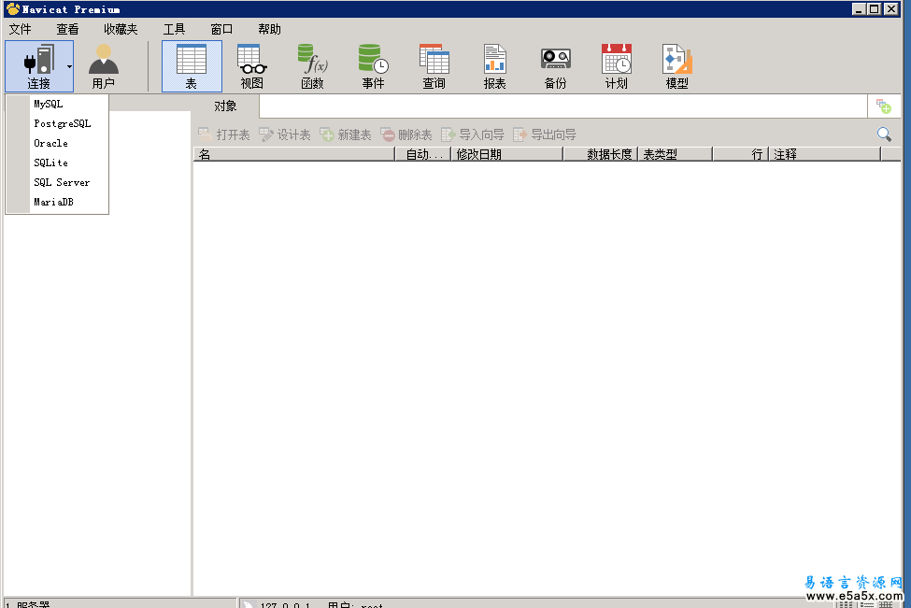911x608 pixels.
Task: Open the 计划 schedule toolbar icon
Action: [616, 66]
